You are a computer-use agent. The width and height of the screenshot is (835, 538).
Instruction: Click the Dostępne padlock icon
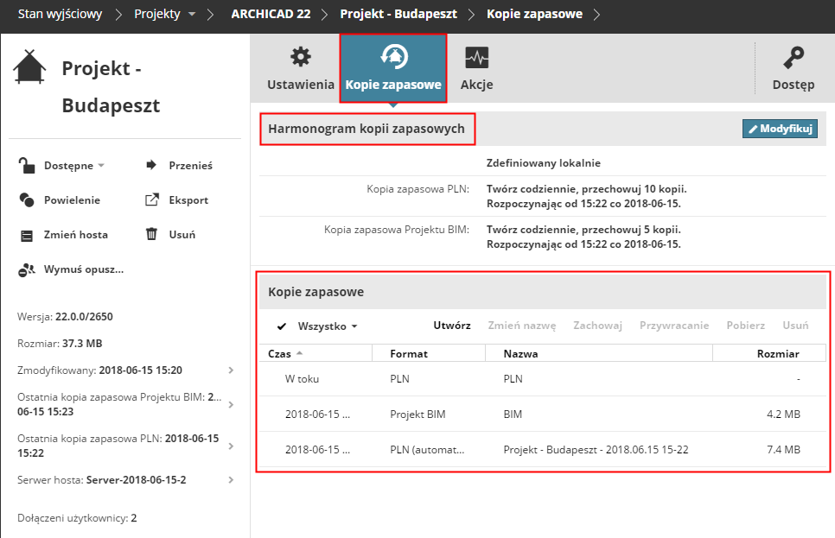(27, 166)
